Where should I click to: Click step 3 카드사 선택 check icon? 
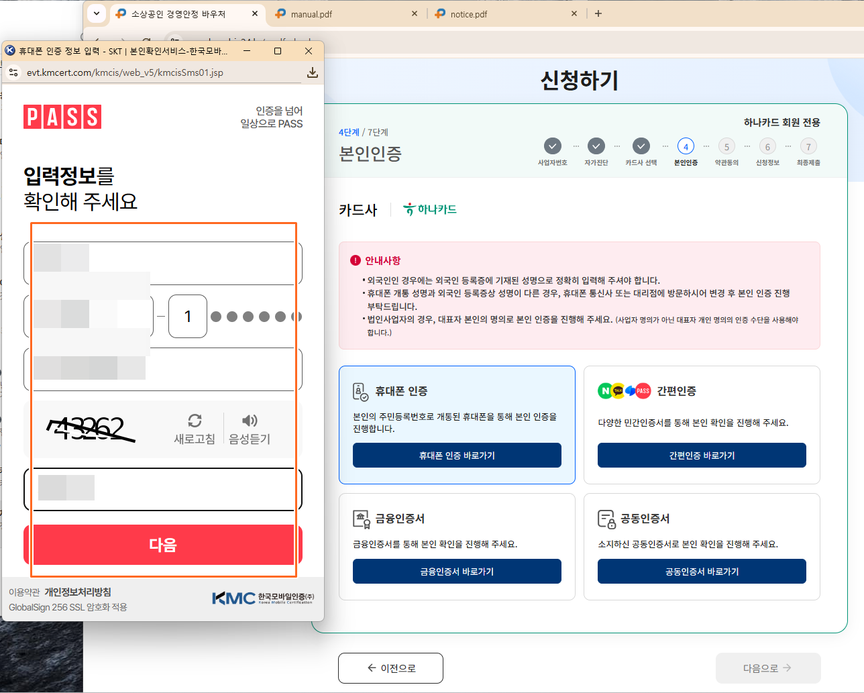(641, 146)
